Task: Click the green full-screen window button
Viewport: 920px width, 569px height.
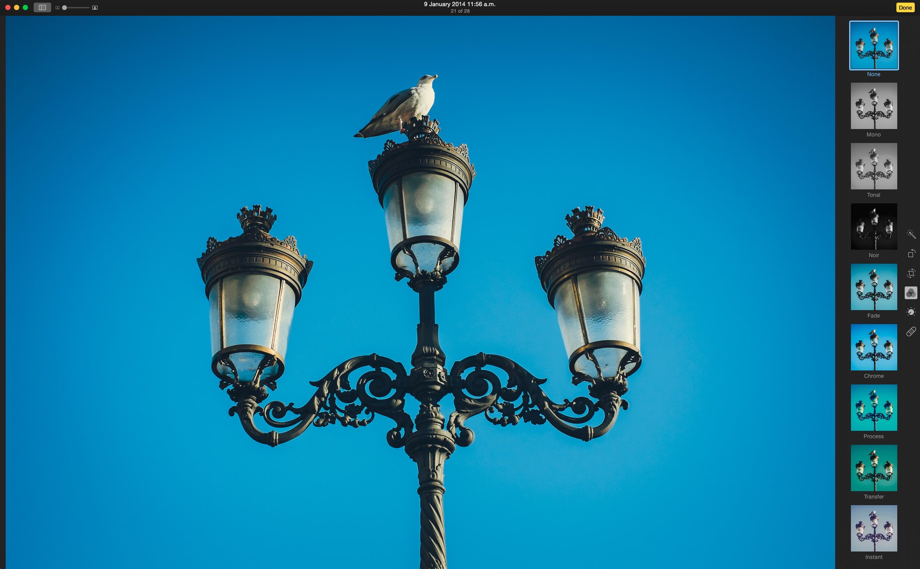Action: coord(25,7)
